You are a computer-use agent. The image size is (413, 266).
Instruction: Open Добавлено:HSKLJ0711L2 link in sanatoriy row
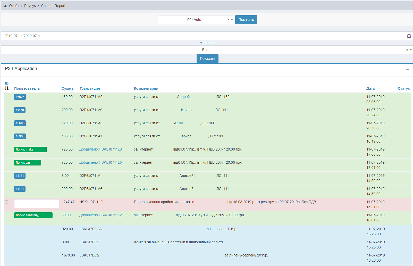(x=100, y=215)
